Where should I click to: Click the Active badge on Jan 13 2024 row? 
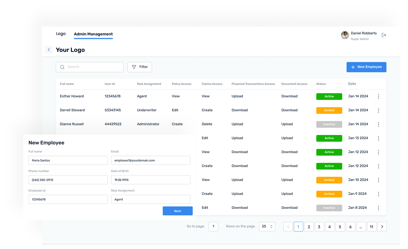coord(329,138)
